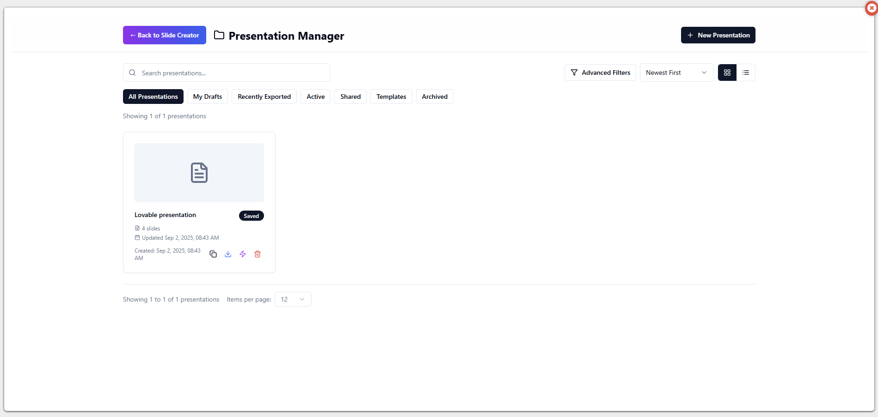Create a New Presentation
Image resolution: width=878 pixels, height=417 pixels.
click(718, 35)
